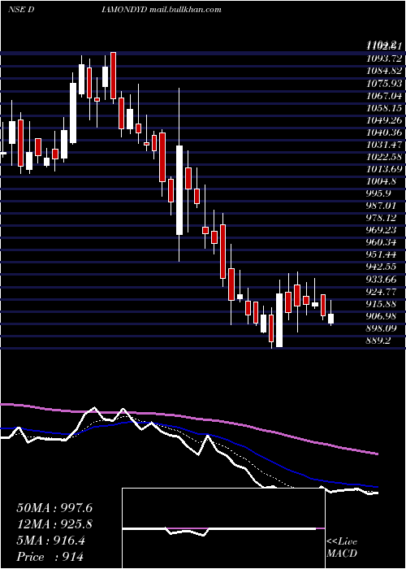Viewport: 406px width, 569px height.
Task: Click the 1040.36 axis value
Action: [x=384, y=132]
